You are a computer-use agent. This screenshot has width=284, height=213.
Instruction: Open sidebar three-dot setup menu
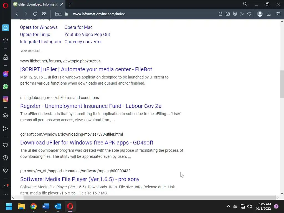point(6,194)
